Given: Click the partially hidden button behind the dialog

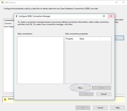Looking at the screenshot, I should pyautogui.click(x=119, y=38).
